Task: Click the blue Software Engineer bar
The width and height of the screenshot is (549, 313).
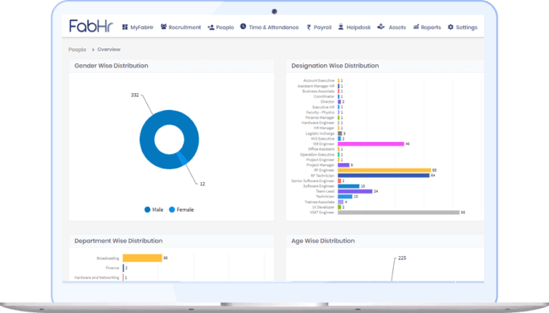Action: click(x=348, y=186)
